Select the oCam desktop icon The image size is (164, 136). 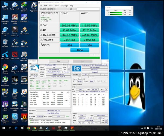coord(24,93)
